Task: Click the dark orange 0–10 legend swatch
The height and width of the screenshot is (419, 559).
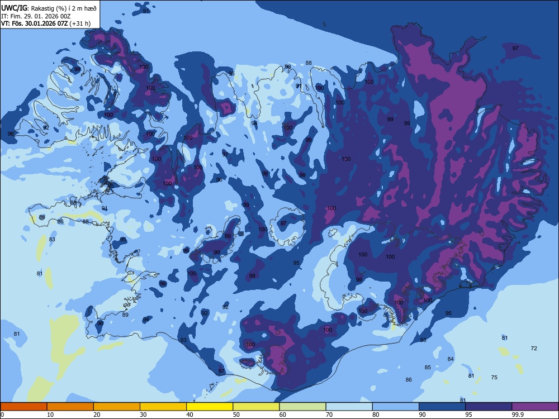Action: (23, 407)
